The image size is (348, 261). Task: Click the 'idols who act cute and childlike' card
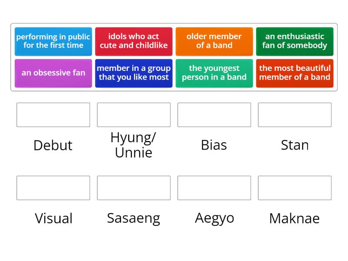coord(134,41)
